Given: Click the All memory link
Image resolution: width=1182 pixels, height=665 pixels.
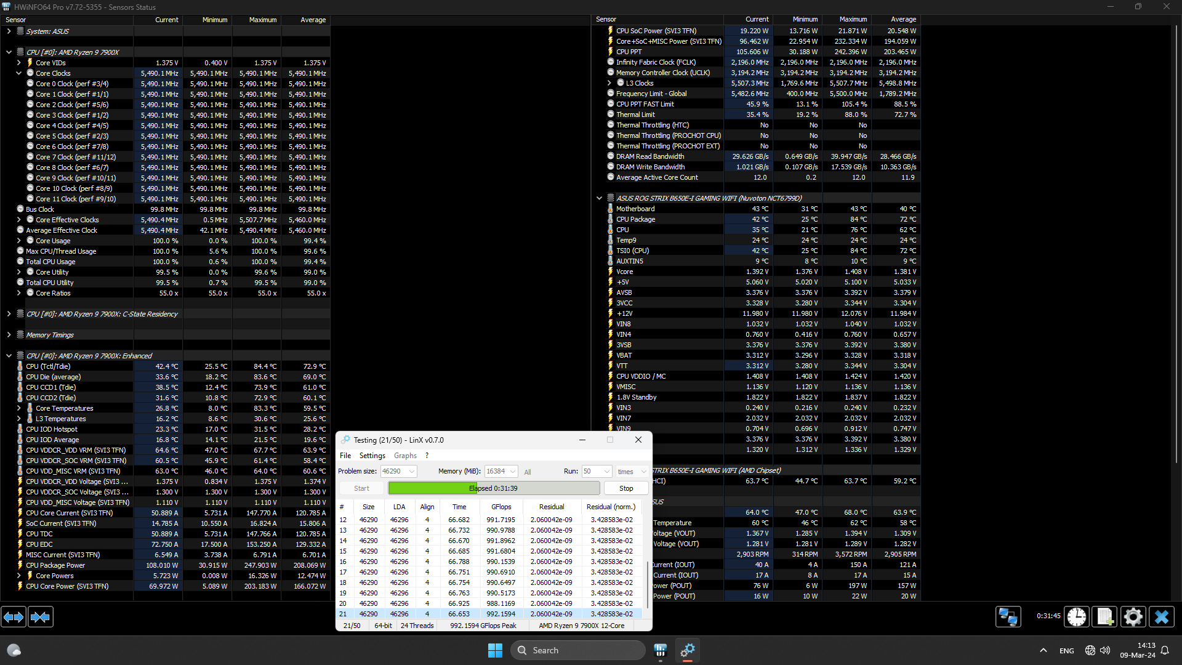Looking at the screenshot, I should pos(528,472).
